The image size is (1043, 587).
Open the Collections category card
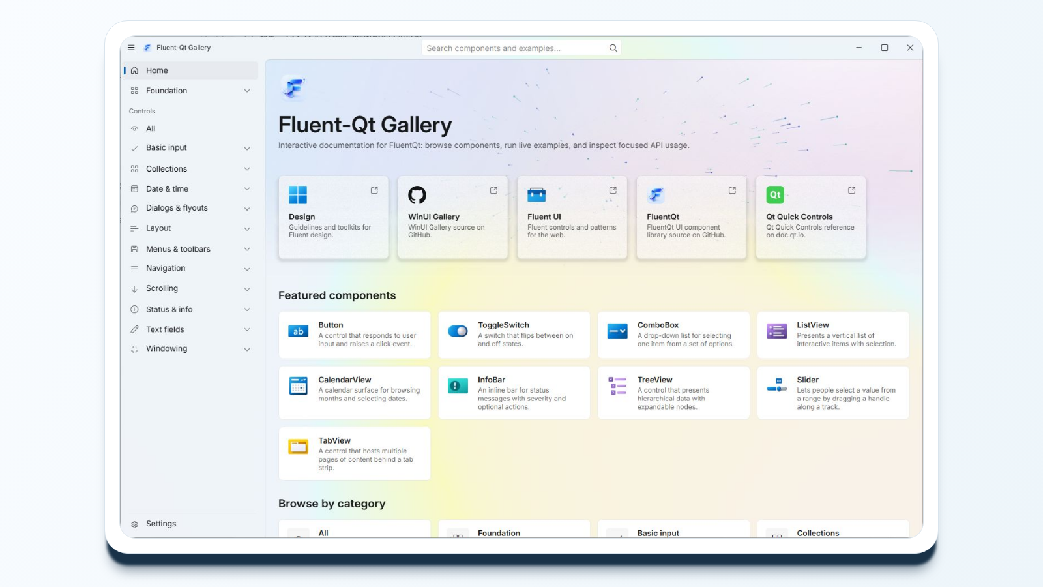pos(833,529)
